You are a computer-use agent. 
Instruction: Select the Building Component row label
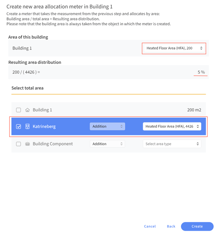[x=53, y=144]
